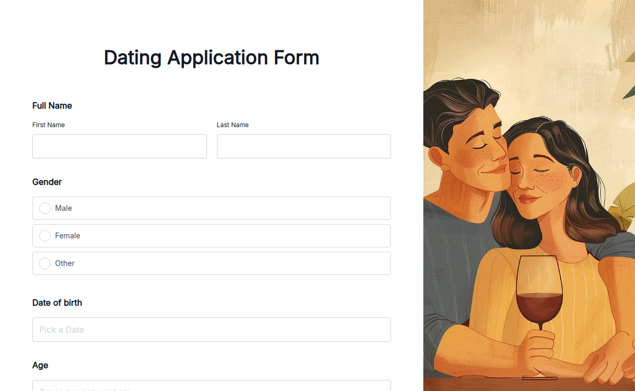This screenshot has height=391, width=635.
Task: Click the First Name caption text
Action: coord(48,125)
